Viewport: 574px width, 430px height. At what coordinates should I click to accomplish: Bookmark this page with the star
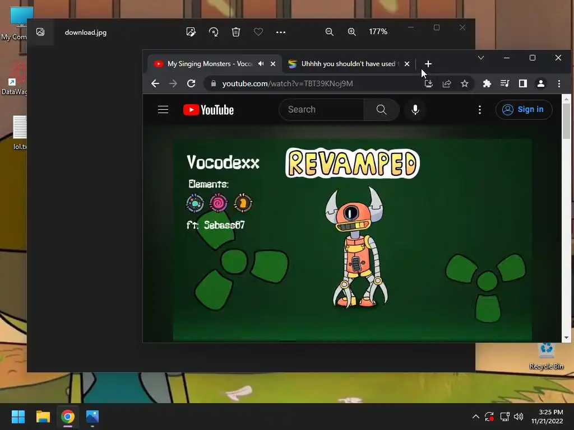click(465, 84)
